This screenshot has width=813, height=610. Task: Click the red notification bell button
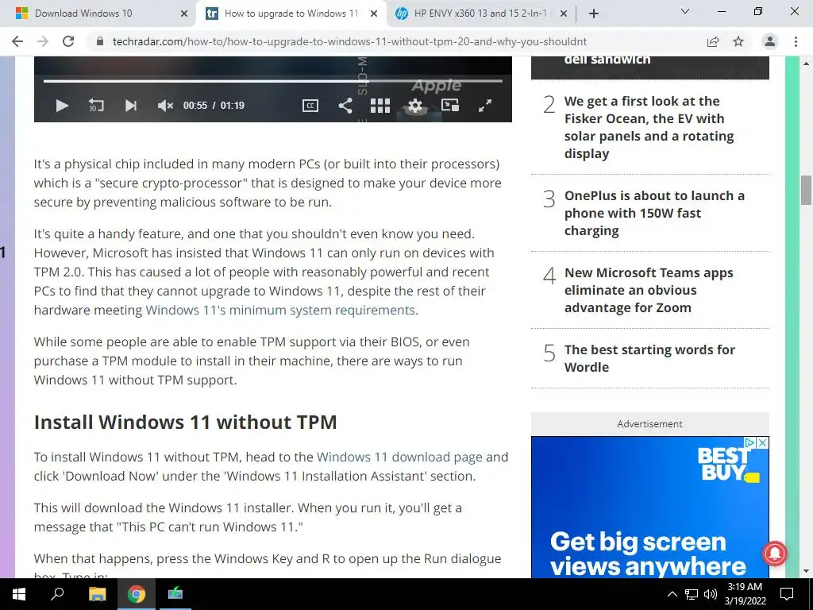pos(775,553)
